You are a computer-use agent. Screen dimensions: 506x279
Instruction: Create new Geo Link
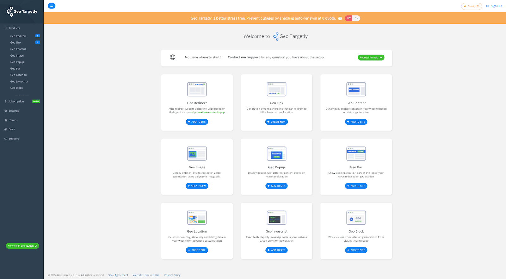click(276, 122)
